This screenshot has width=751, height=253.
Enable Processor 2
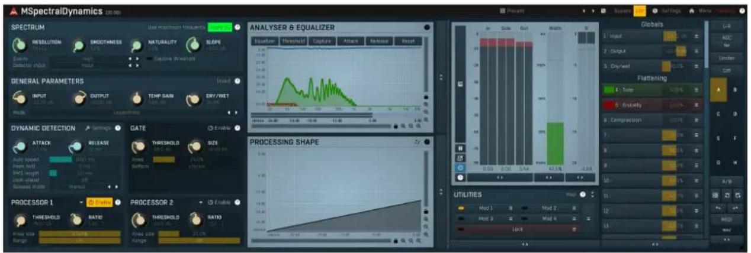(x=219, y=202)
